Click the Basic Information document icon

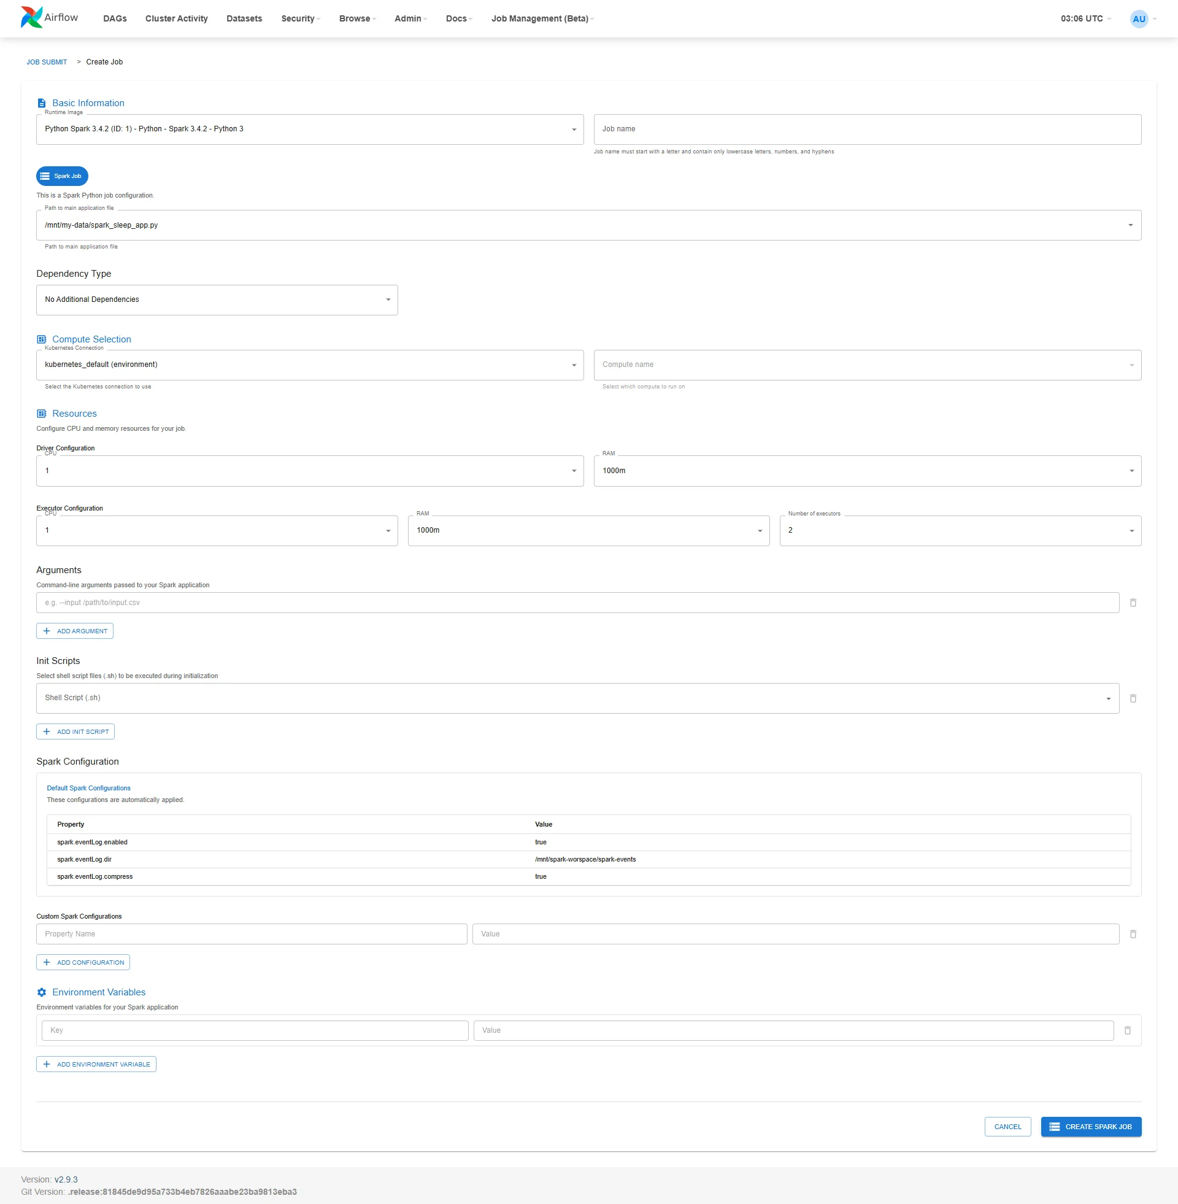(x=42, y=103)
